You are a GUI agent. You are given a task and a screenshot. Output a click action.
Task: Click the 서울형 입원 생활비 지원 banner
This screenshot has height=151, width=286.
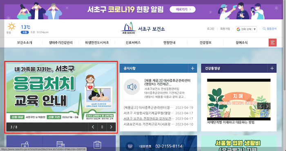(x=239, y=143)
